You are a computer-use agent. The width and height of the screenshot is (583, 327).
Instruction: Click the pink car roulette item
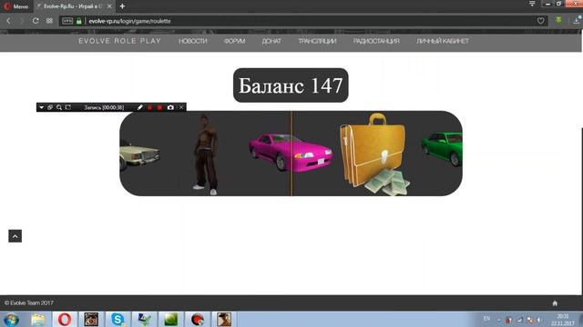tap(291, 153)
